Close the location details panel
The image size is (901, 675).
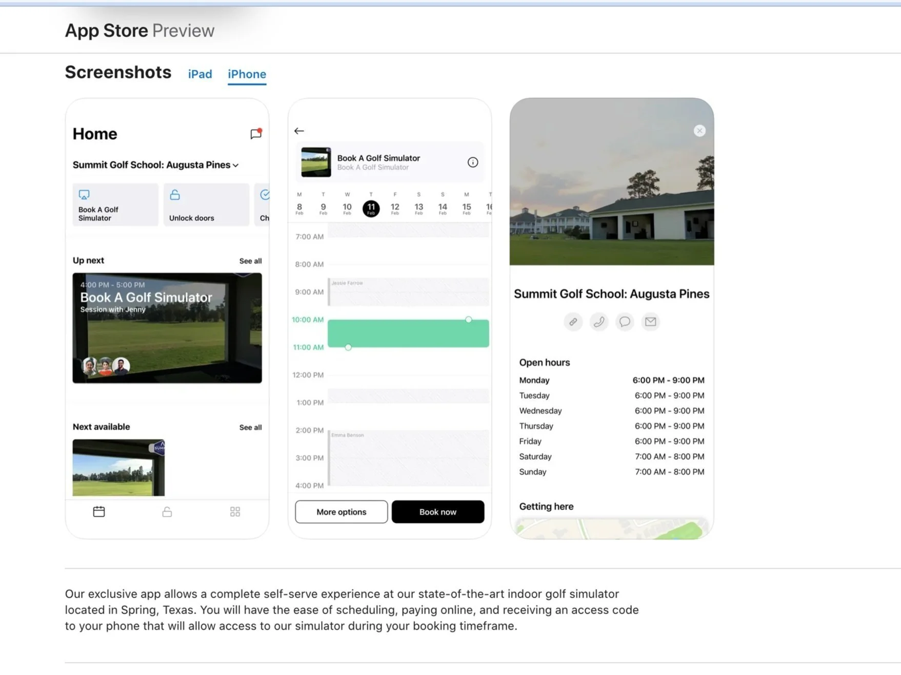point(699,131)
